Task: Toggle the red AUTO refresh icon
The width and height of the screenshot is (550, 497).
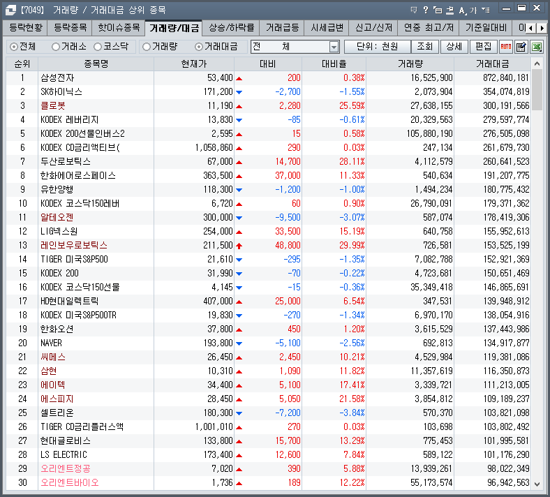Action: (x=506, y=47)
